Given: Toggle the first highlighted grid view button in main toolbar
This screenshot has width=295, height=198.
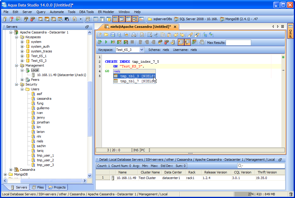Looking at the screenshot, I should [x=115, y=19].
